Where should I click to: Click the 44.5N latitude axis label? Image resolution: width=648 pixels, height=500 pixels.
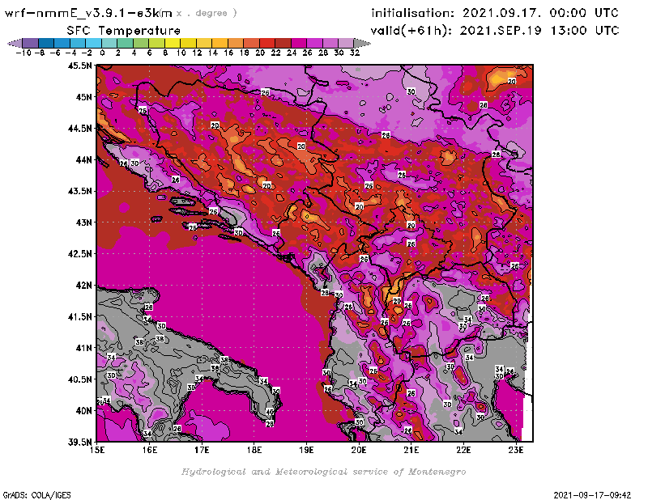[x=79, y=129]
